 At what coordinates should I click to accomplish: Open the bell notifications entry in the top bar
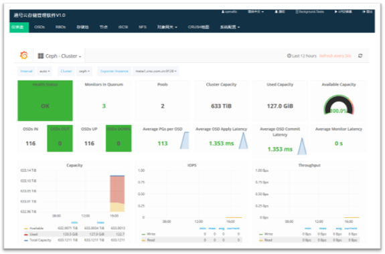[x=280, y=11]
